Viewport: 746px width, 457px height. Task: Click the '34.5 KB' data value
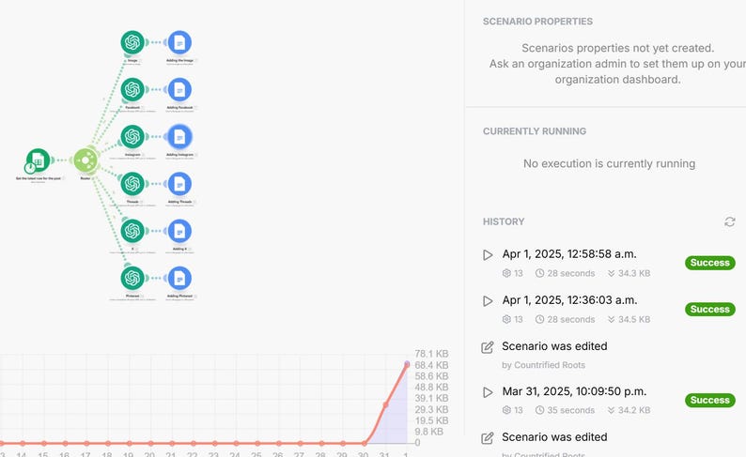click(x=634, y=319)
